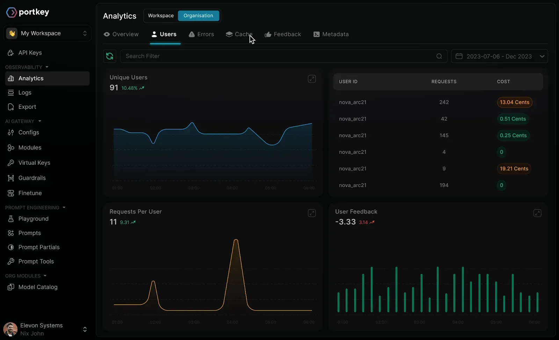Open the date range dropdown
Screen dimensions: 559x340
click(x=542, y=56)
